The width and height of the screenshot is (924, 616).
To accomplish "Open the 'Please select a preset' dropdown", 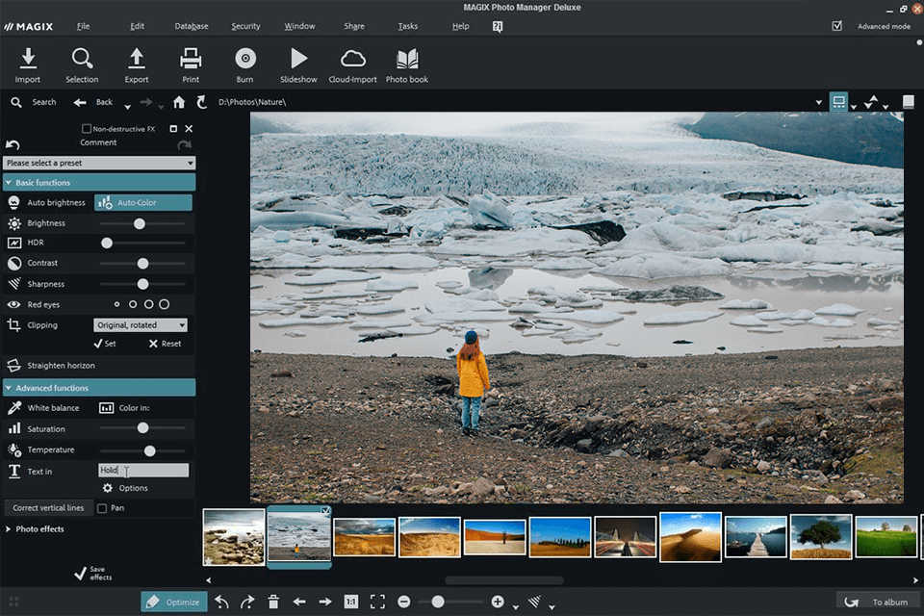I will 99,164.
